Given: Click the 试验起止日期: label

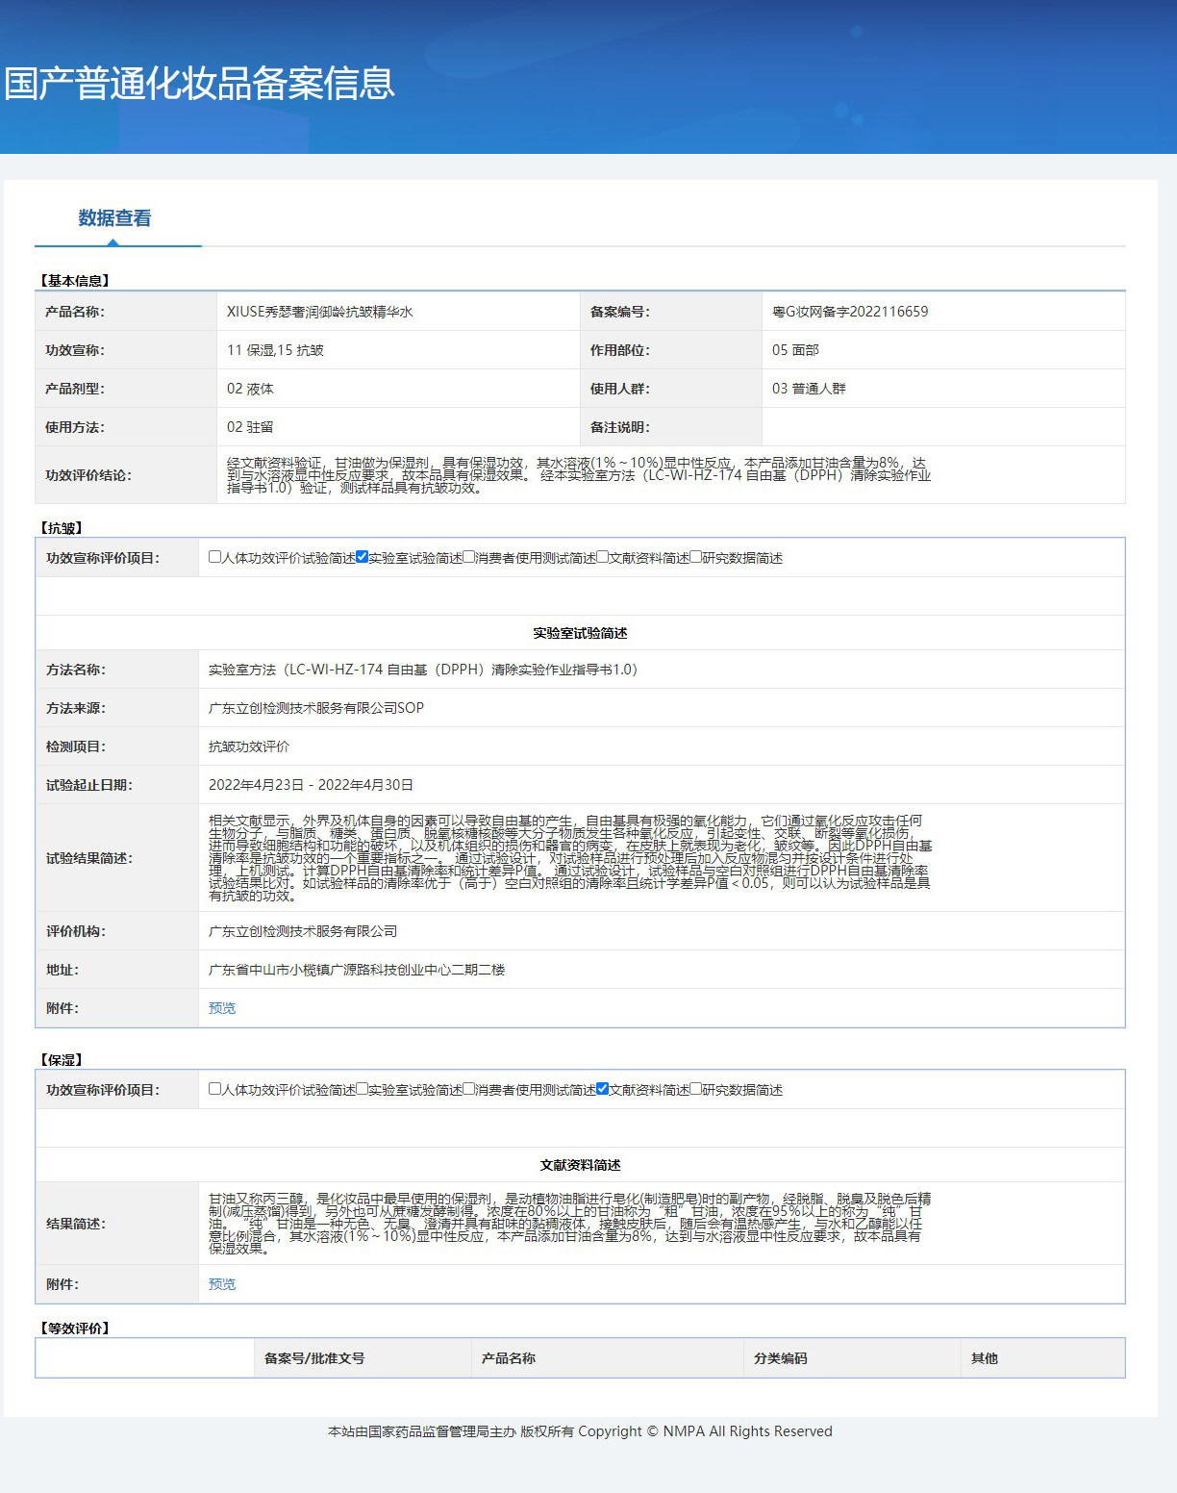Looking at the screenshot, I should (89, 785).
